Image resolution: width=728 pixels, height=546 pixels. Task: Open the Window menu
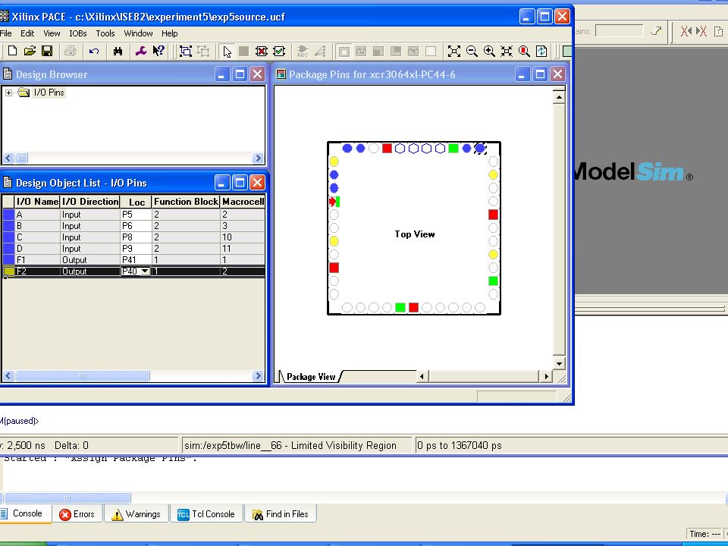point(138,33)
